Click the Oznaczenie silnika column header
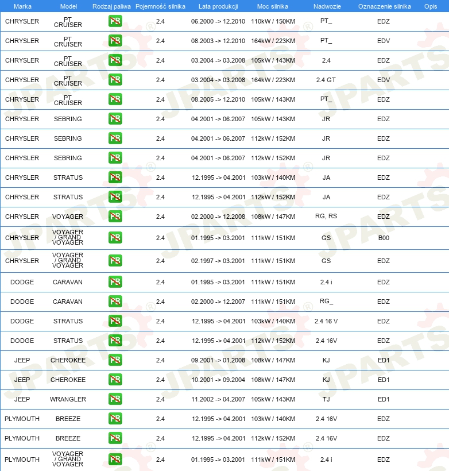 (385, 6)
